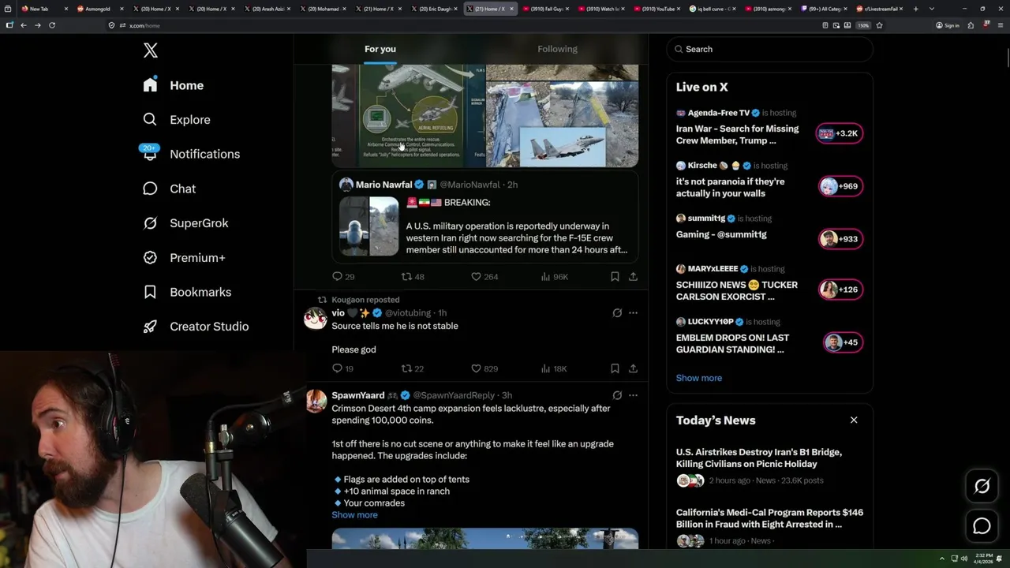The height and width of the screenshot is (568, 1010).
Task: Open the aerial refueling diagram image
Action: click(x=409, y=116)
